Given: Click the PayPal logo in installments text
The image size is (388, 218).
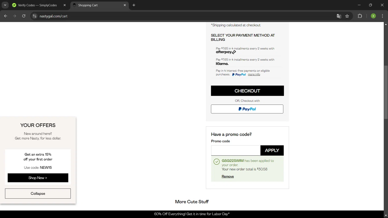Looking at the screenshot, I should [239, 75].
